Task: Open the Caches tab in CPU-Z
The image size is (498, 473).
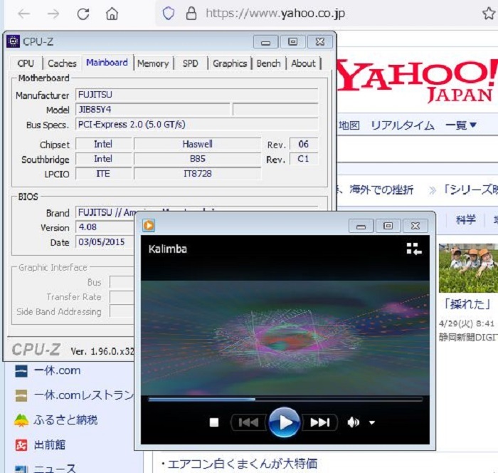Action: tap(63, 63)
